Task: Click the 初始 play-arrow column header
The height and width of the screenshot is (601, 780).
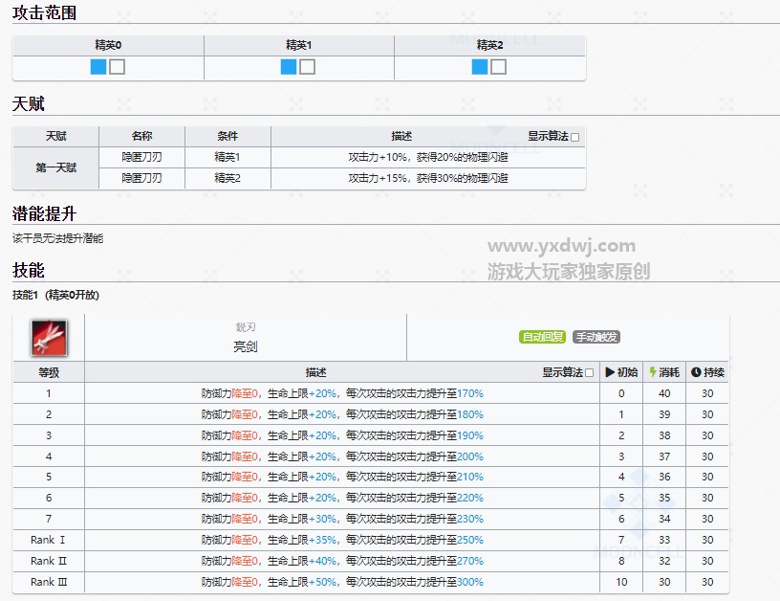Action: (621, 372)
